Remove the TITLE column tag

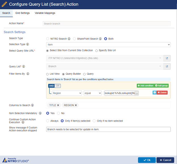(x=58, y=105)
